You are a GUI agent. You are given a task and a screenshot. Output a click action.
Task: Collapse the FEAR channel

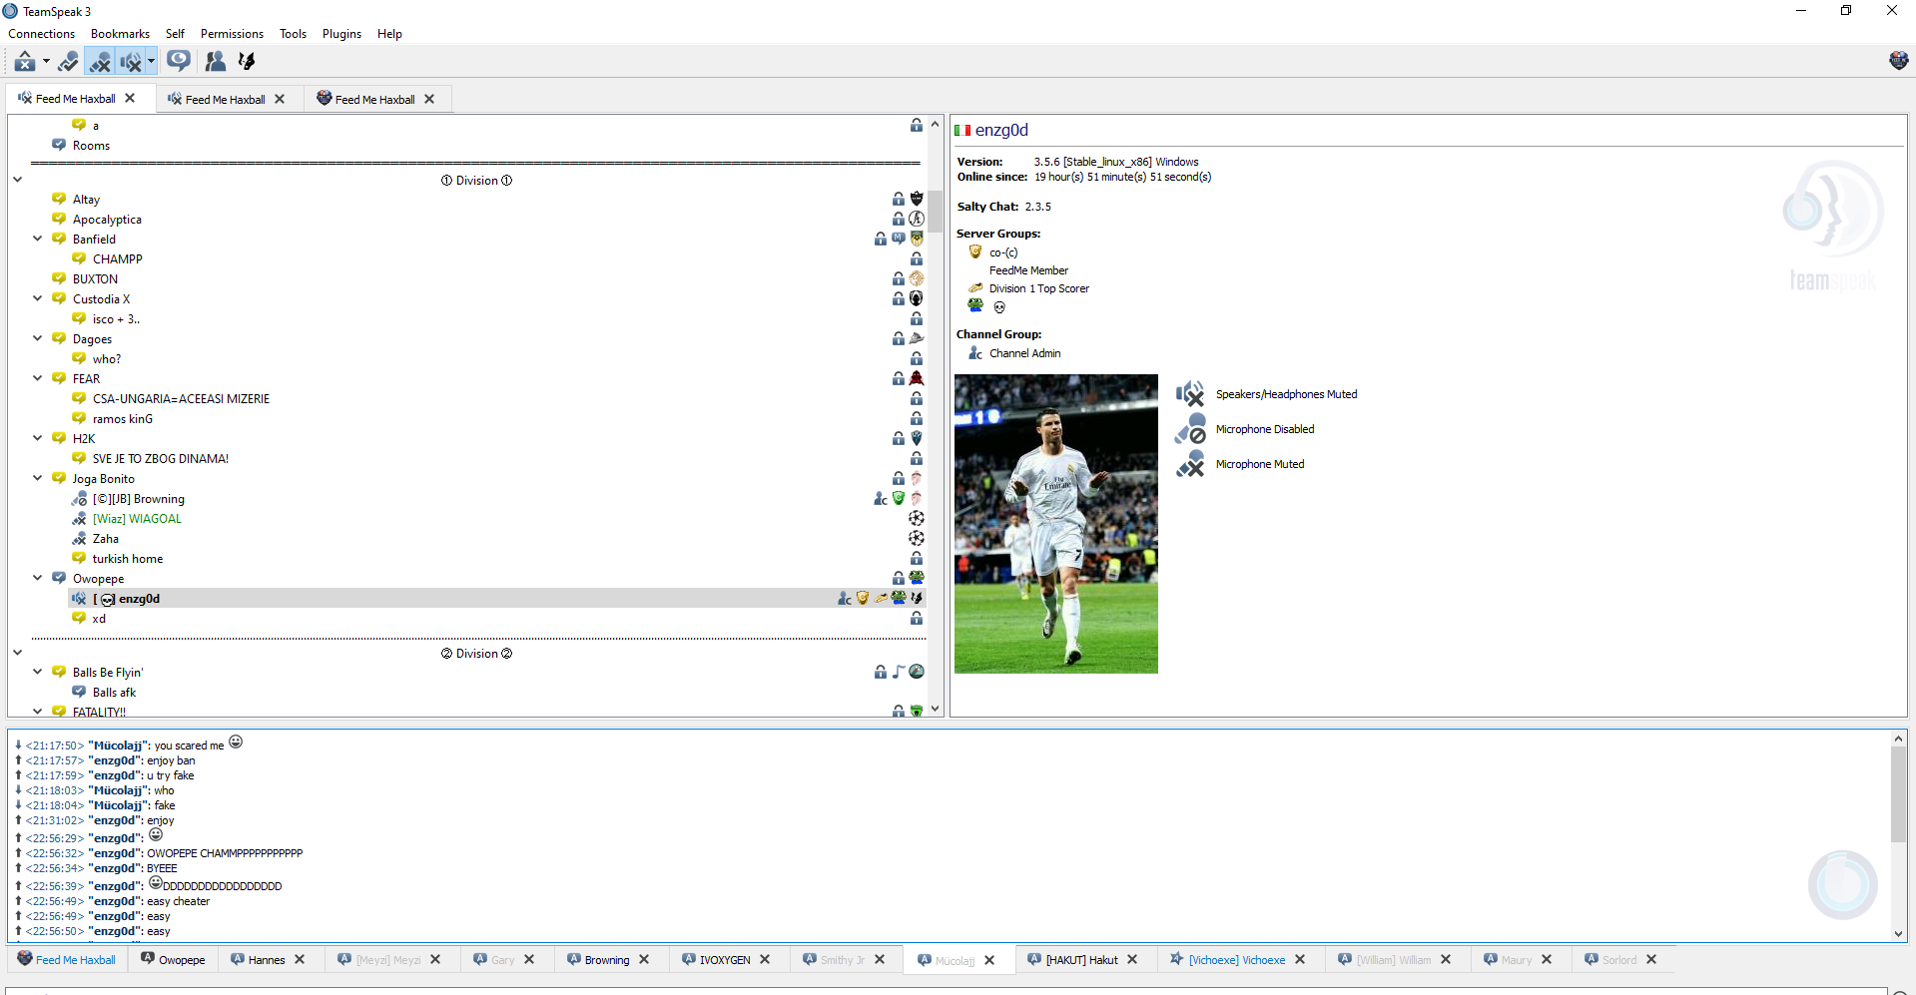click(x=37, y=379)
